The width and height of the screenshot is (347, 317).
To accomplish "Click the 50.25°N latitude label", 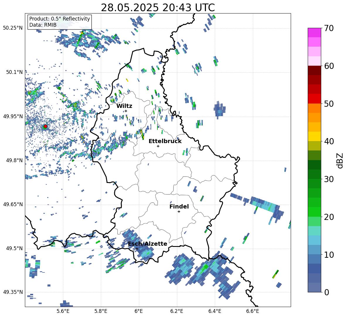I will click(x=13, y=28).
